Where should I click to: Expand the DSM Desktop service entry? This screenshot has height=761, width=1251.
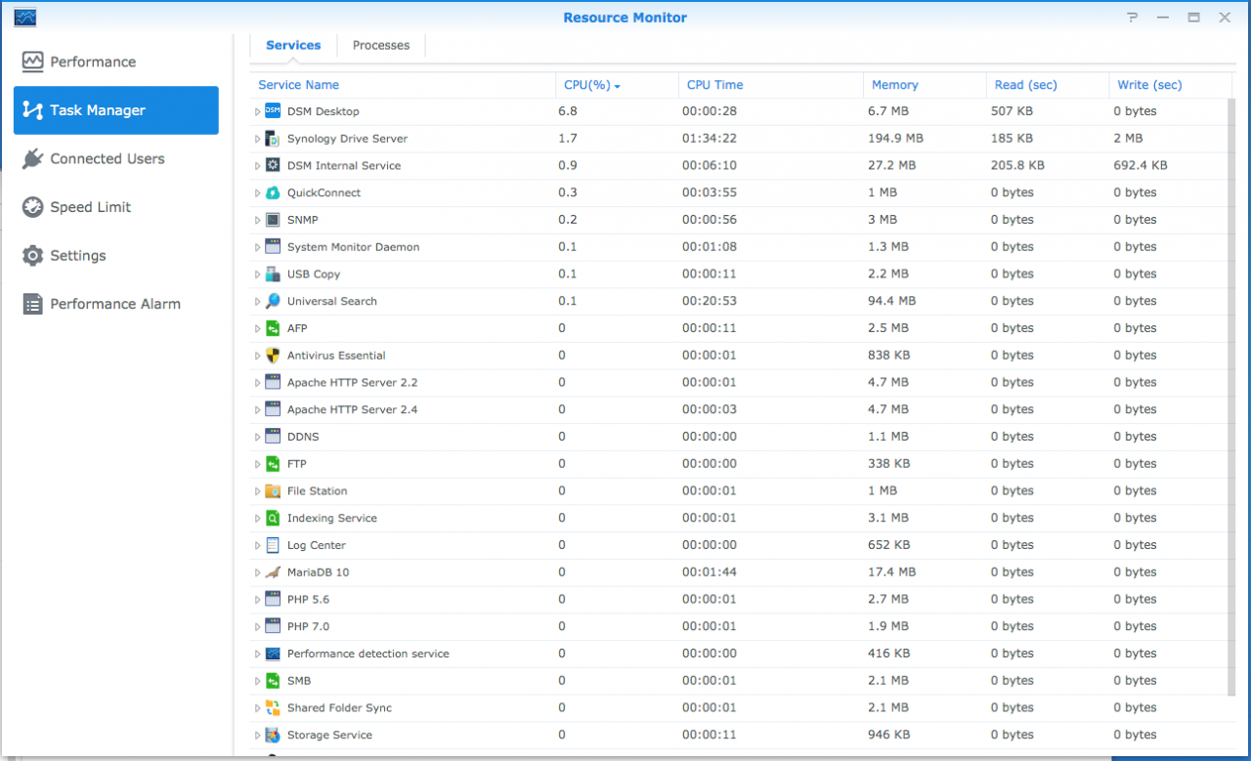pyautogui.click(x=258, y=110)
